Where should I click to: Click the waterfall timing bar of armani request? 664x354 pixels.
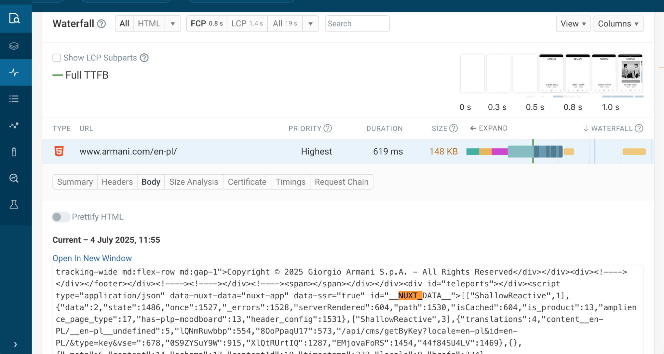tap(520, 151)
